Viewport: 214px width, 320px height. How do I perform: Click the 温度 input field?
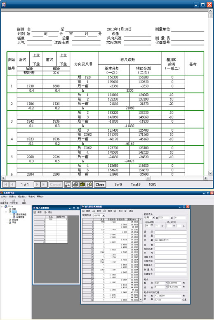point(171,232)
